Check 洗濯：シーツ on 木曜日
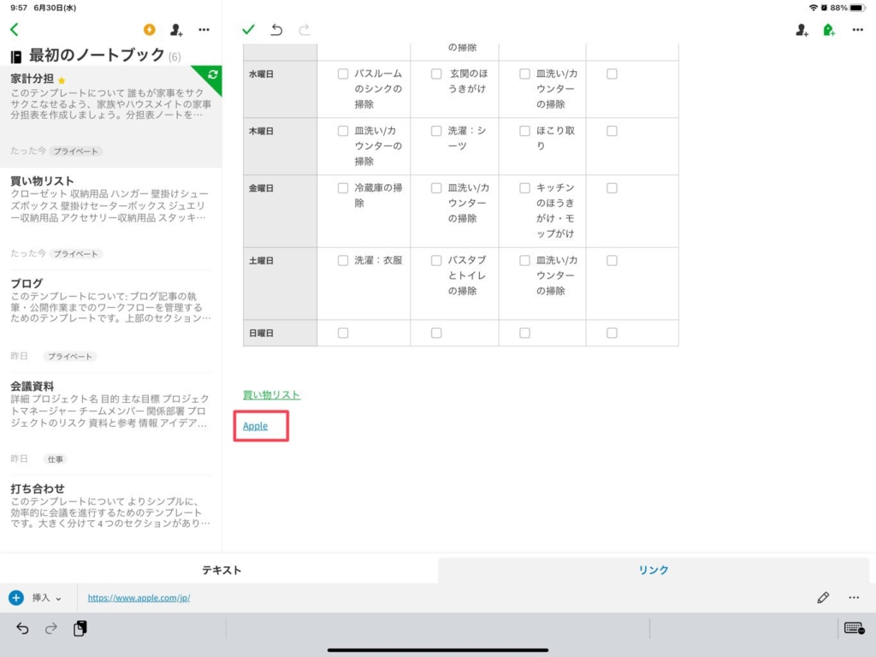Viewport: 876px width, 657px height. pos(436,131)
